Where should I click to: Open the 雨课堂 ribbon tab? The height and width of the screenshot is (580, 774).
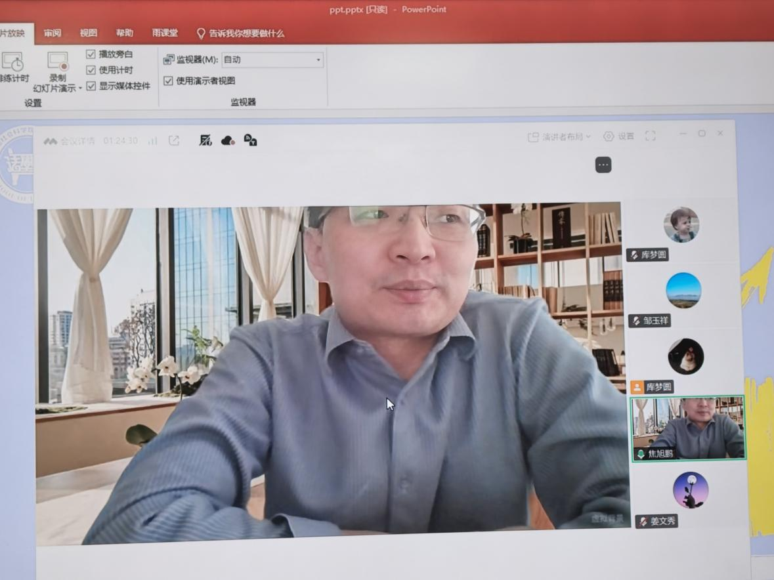[165, 33]
